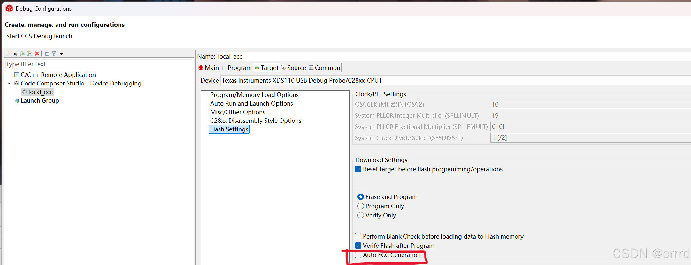Select Auto Run and Launch Options
Image resolution: width=691 pixels, height=265 pixels.
pyautogui.click(x=251, y=103)
